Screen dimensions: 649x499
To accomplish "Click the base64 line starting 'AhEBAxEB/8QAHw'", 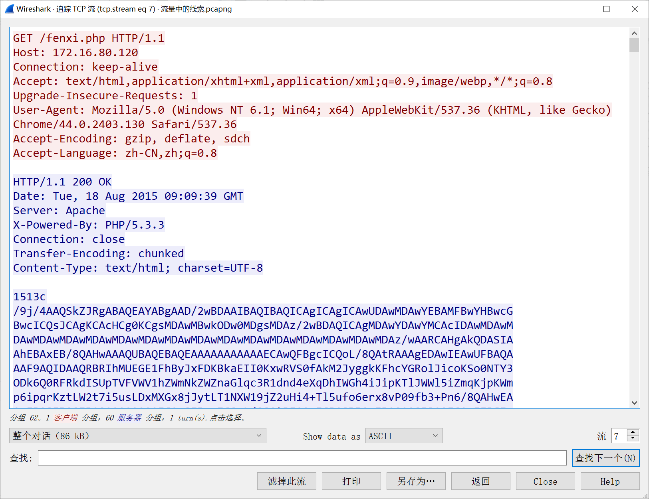I will 263,354.
